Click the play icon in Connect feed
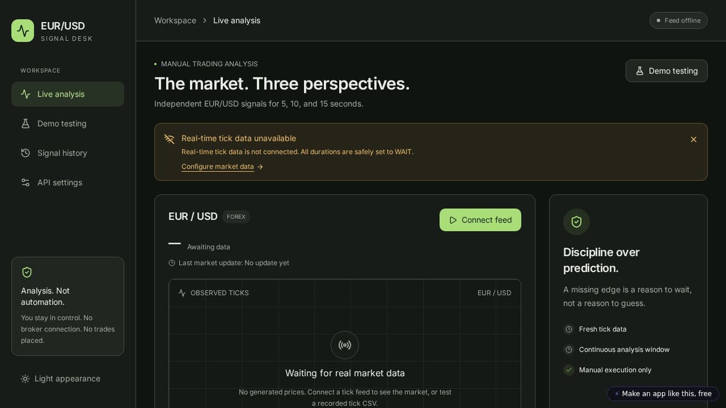 [453, 220]
